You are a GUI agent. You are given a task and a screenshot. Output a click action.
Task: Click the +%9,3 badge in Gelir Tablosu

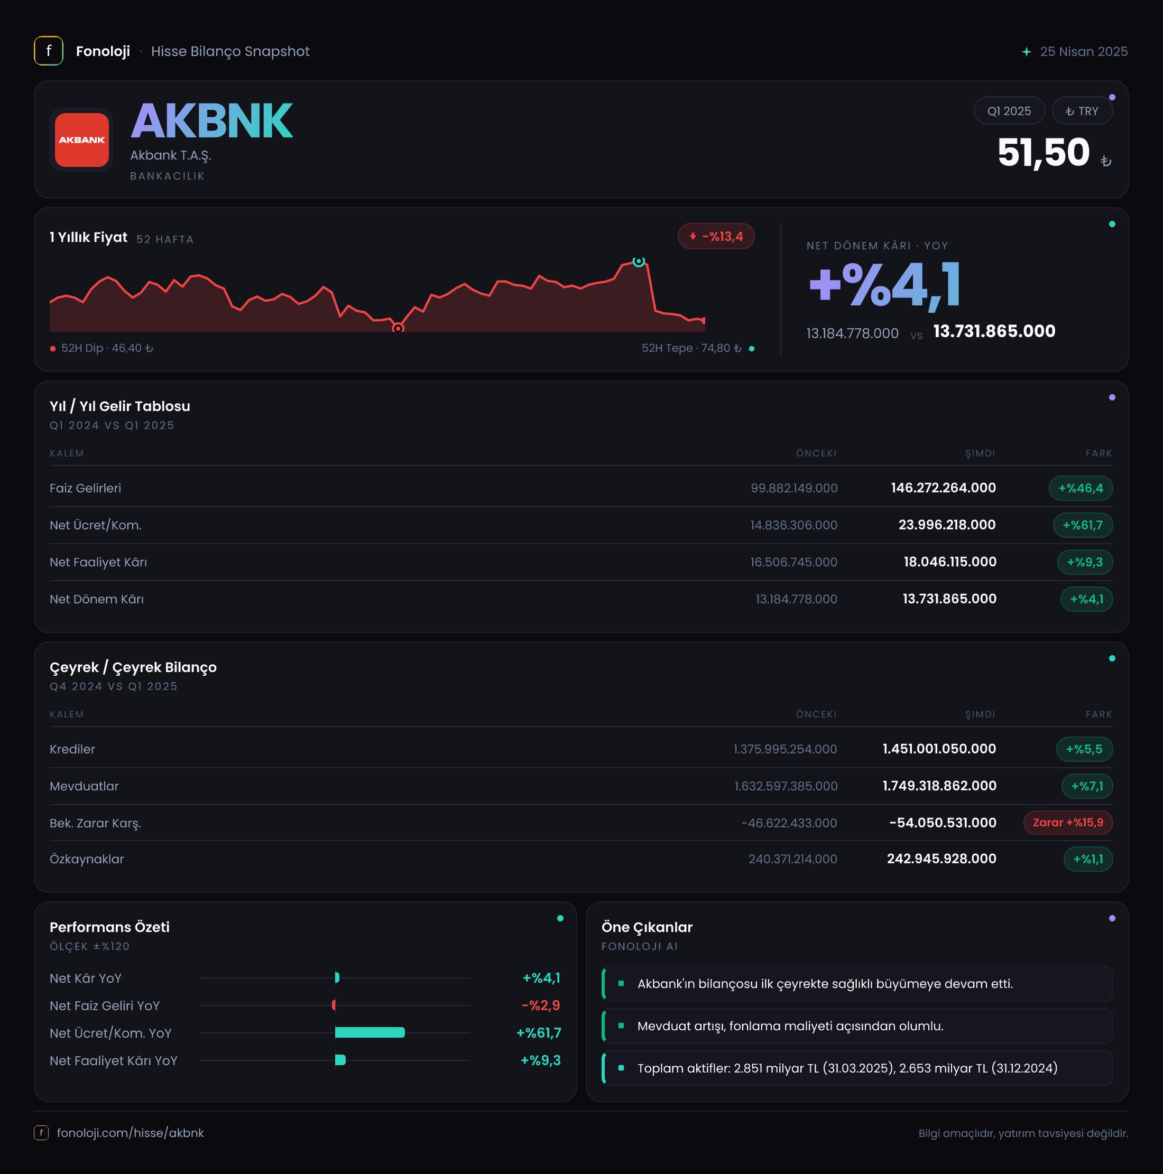tap(1085, 562)
